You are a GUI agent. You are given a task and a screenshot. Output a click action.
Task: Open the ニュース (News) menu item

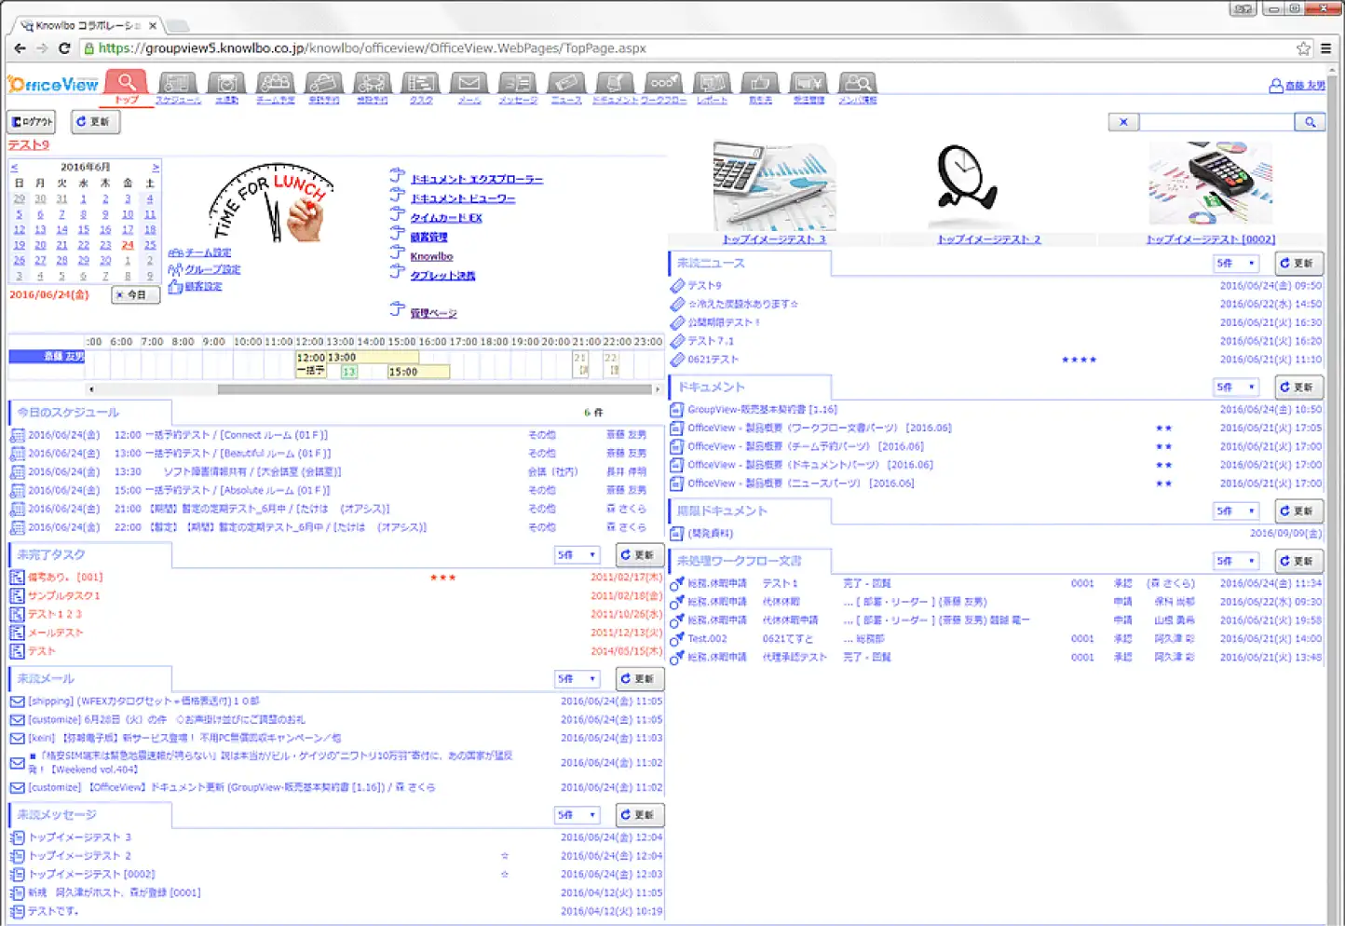(566, 85)
